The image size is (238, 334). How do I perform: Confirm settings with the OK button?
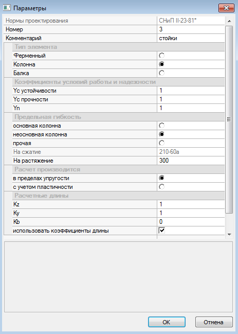coord(167,322)
